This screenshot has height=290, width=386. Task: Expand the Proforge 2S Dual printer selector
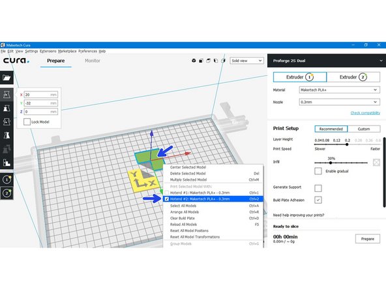click(327, 61)
